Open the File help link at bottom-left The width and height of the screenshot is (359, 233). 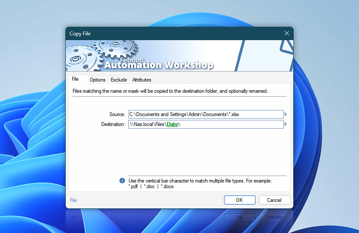73,200
